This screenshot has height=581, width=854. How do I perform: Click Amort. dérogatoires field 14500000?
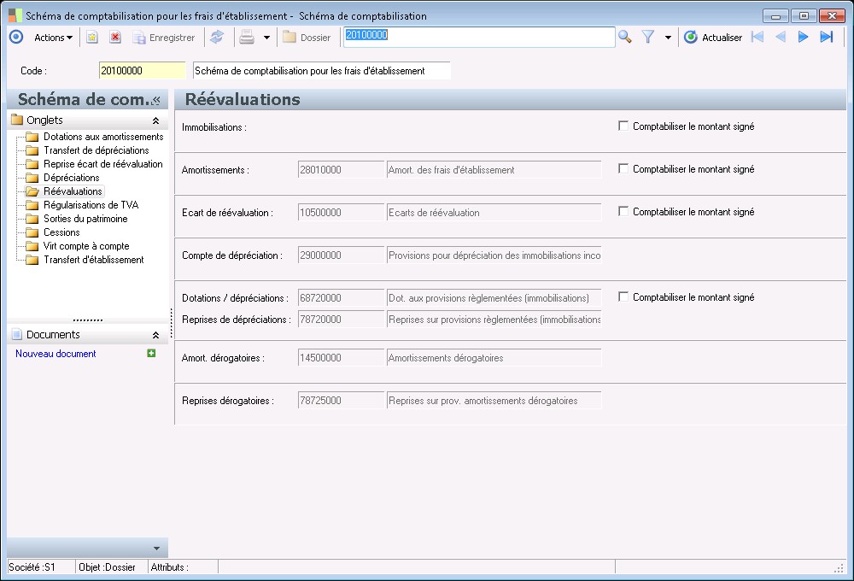341,358
